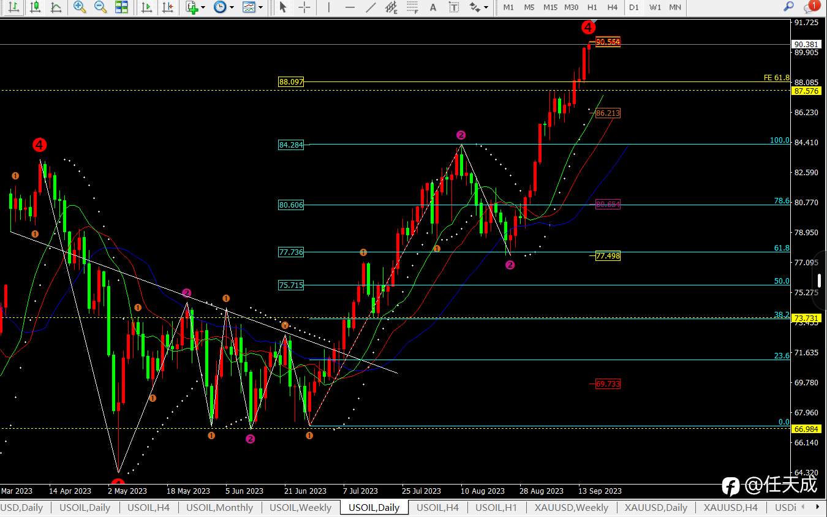Expand the indicators list dropdown arrow

point(203,7)
